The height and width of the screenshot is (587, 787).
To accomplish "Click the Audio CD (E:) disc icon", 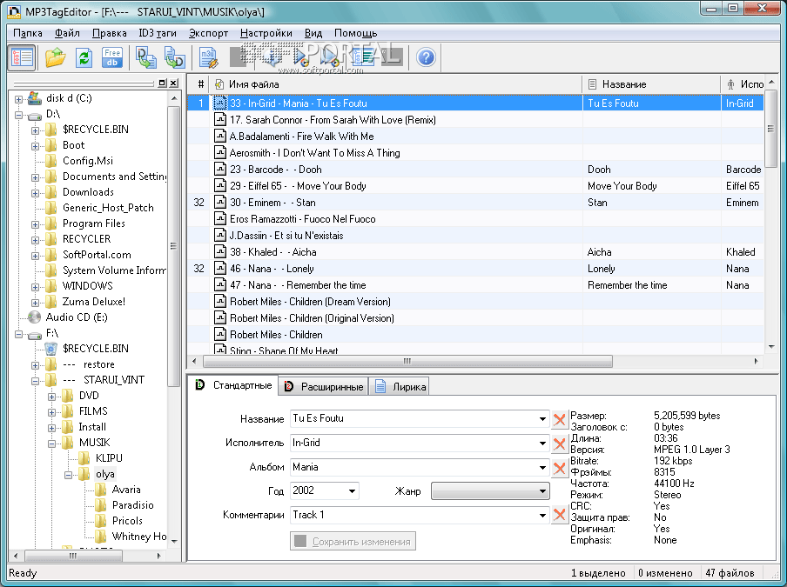I will point(34,317).
